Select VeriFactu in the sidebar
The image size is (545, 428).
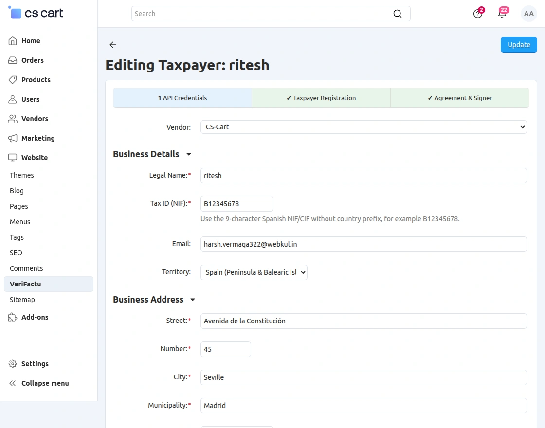pos(49,284)
